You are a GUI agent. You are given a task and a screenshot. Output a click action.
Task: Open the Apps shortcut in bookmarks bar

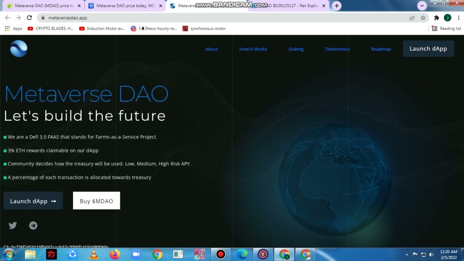[x=13, y=28]
